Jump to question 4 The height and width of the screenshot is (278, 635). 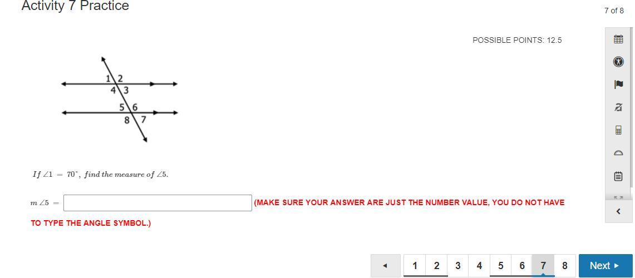click(479, 266)
